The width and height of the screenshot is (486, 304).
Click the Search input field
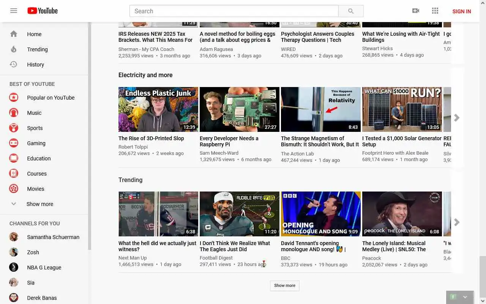coord(234,11)
